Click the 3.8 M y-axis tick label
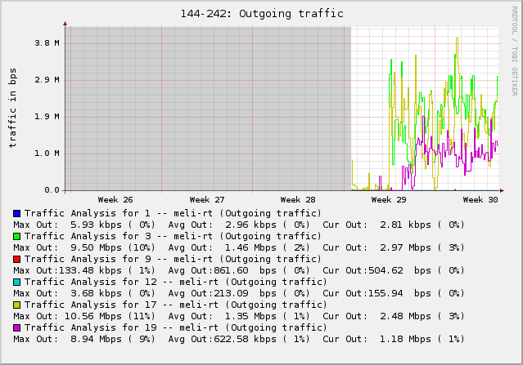The image size is (523, 365). click(x=45, y=43)
